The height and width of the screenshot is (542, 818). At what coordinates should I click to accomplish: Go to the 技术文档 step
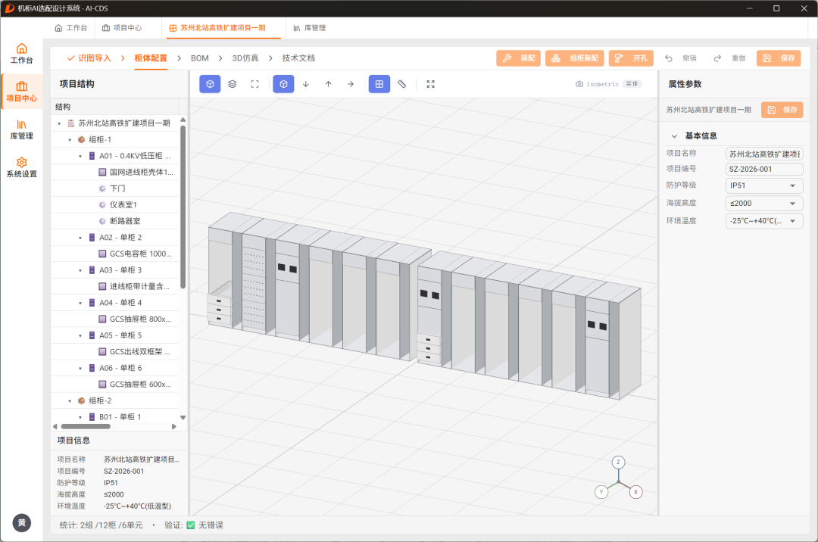pyautogui.click(x=298, y=58)
